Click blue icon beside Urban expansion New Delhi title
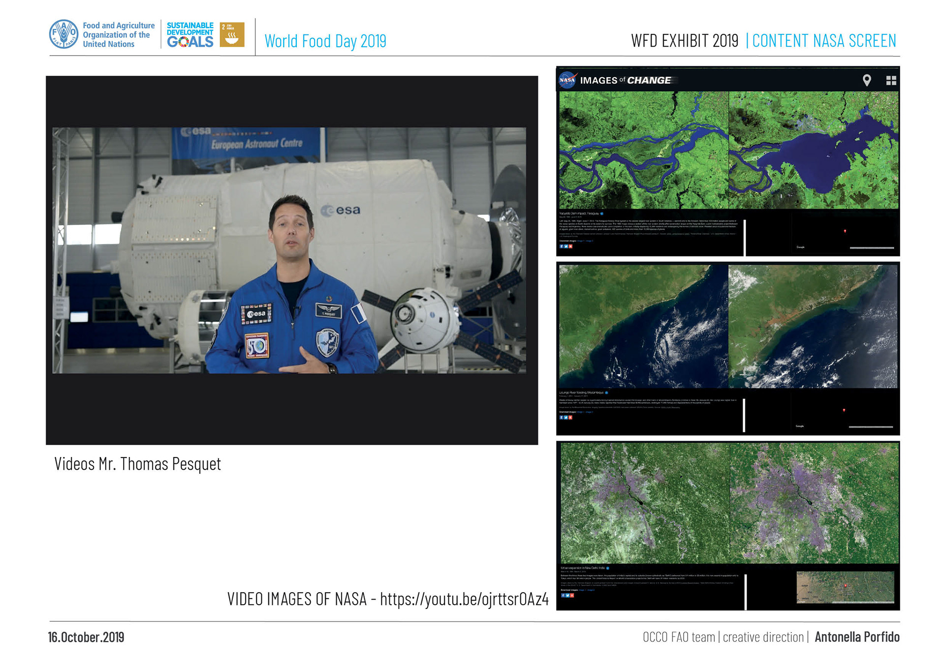 (x=607, y=568)
